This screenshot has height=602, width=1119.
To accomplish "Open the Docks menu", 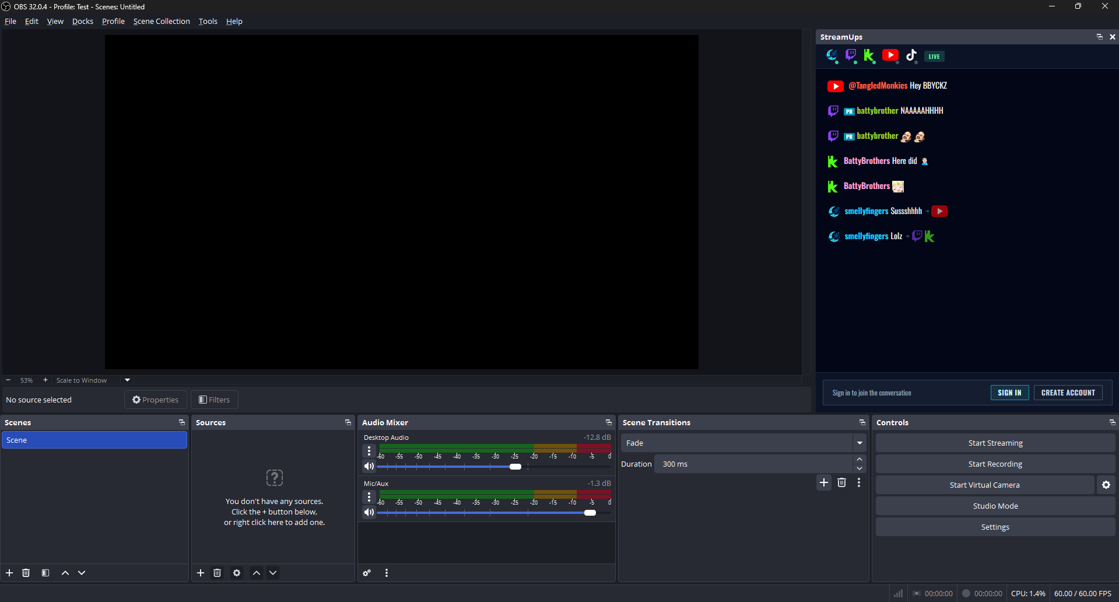I will (83, 21).
